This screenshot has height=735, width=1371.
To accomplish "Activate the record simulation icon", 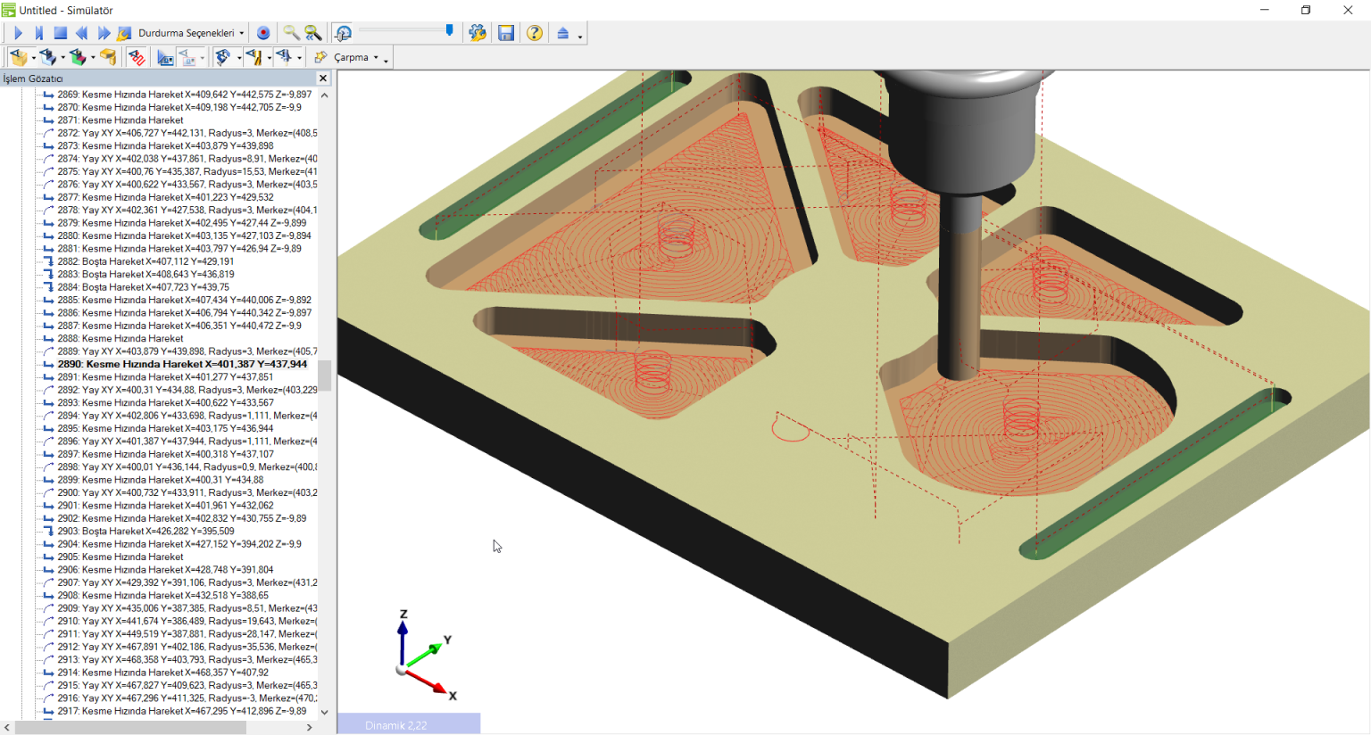I will pyautogui.click(x=263, y=33).
